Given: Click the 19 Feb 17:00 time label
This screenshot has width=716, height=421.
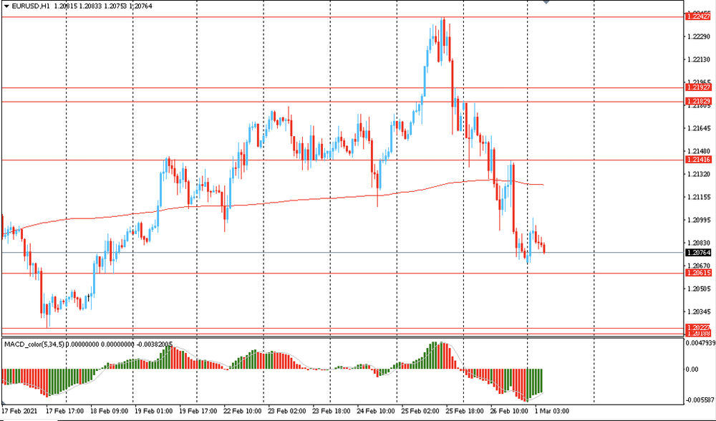Looking at the screenshot, I should point(198,411).
